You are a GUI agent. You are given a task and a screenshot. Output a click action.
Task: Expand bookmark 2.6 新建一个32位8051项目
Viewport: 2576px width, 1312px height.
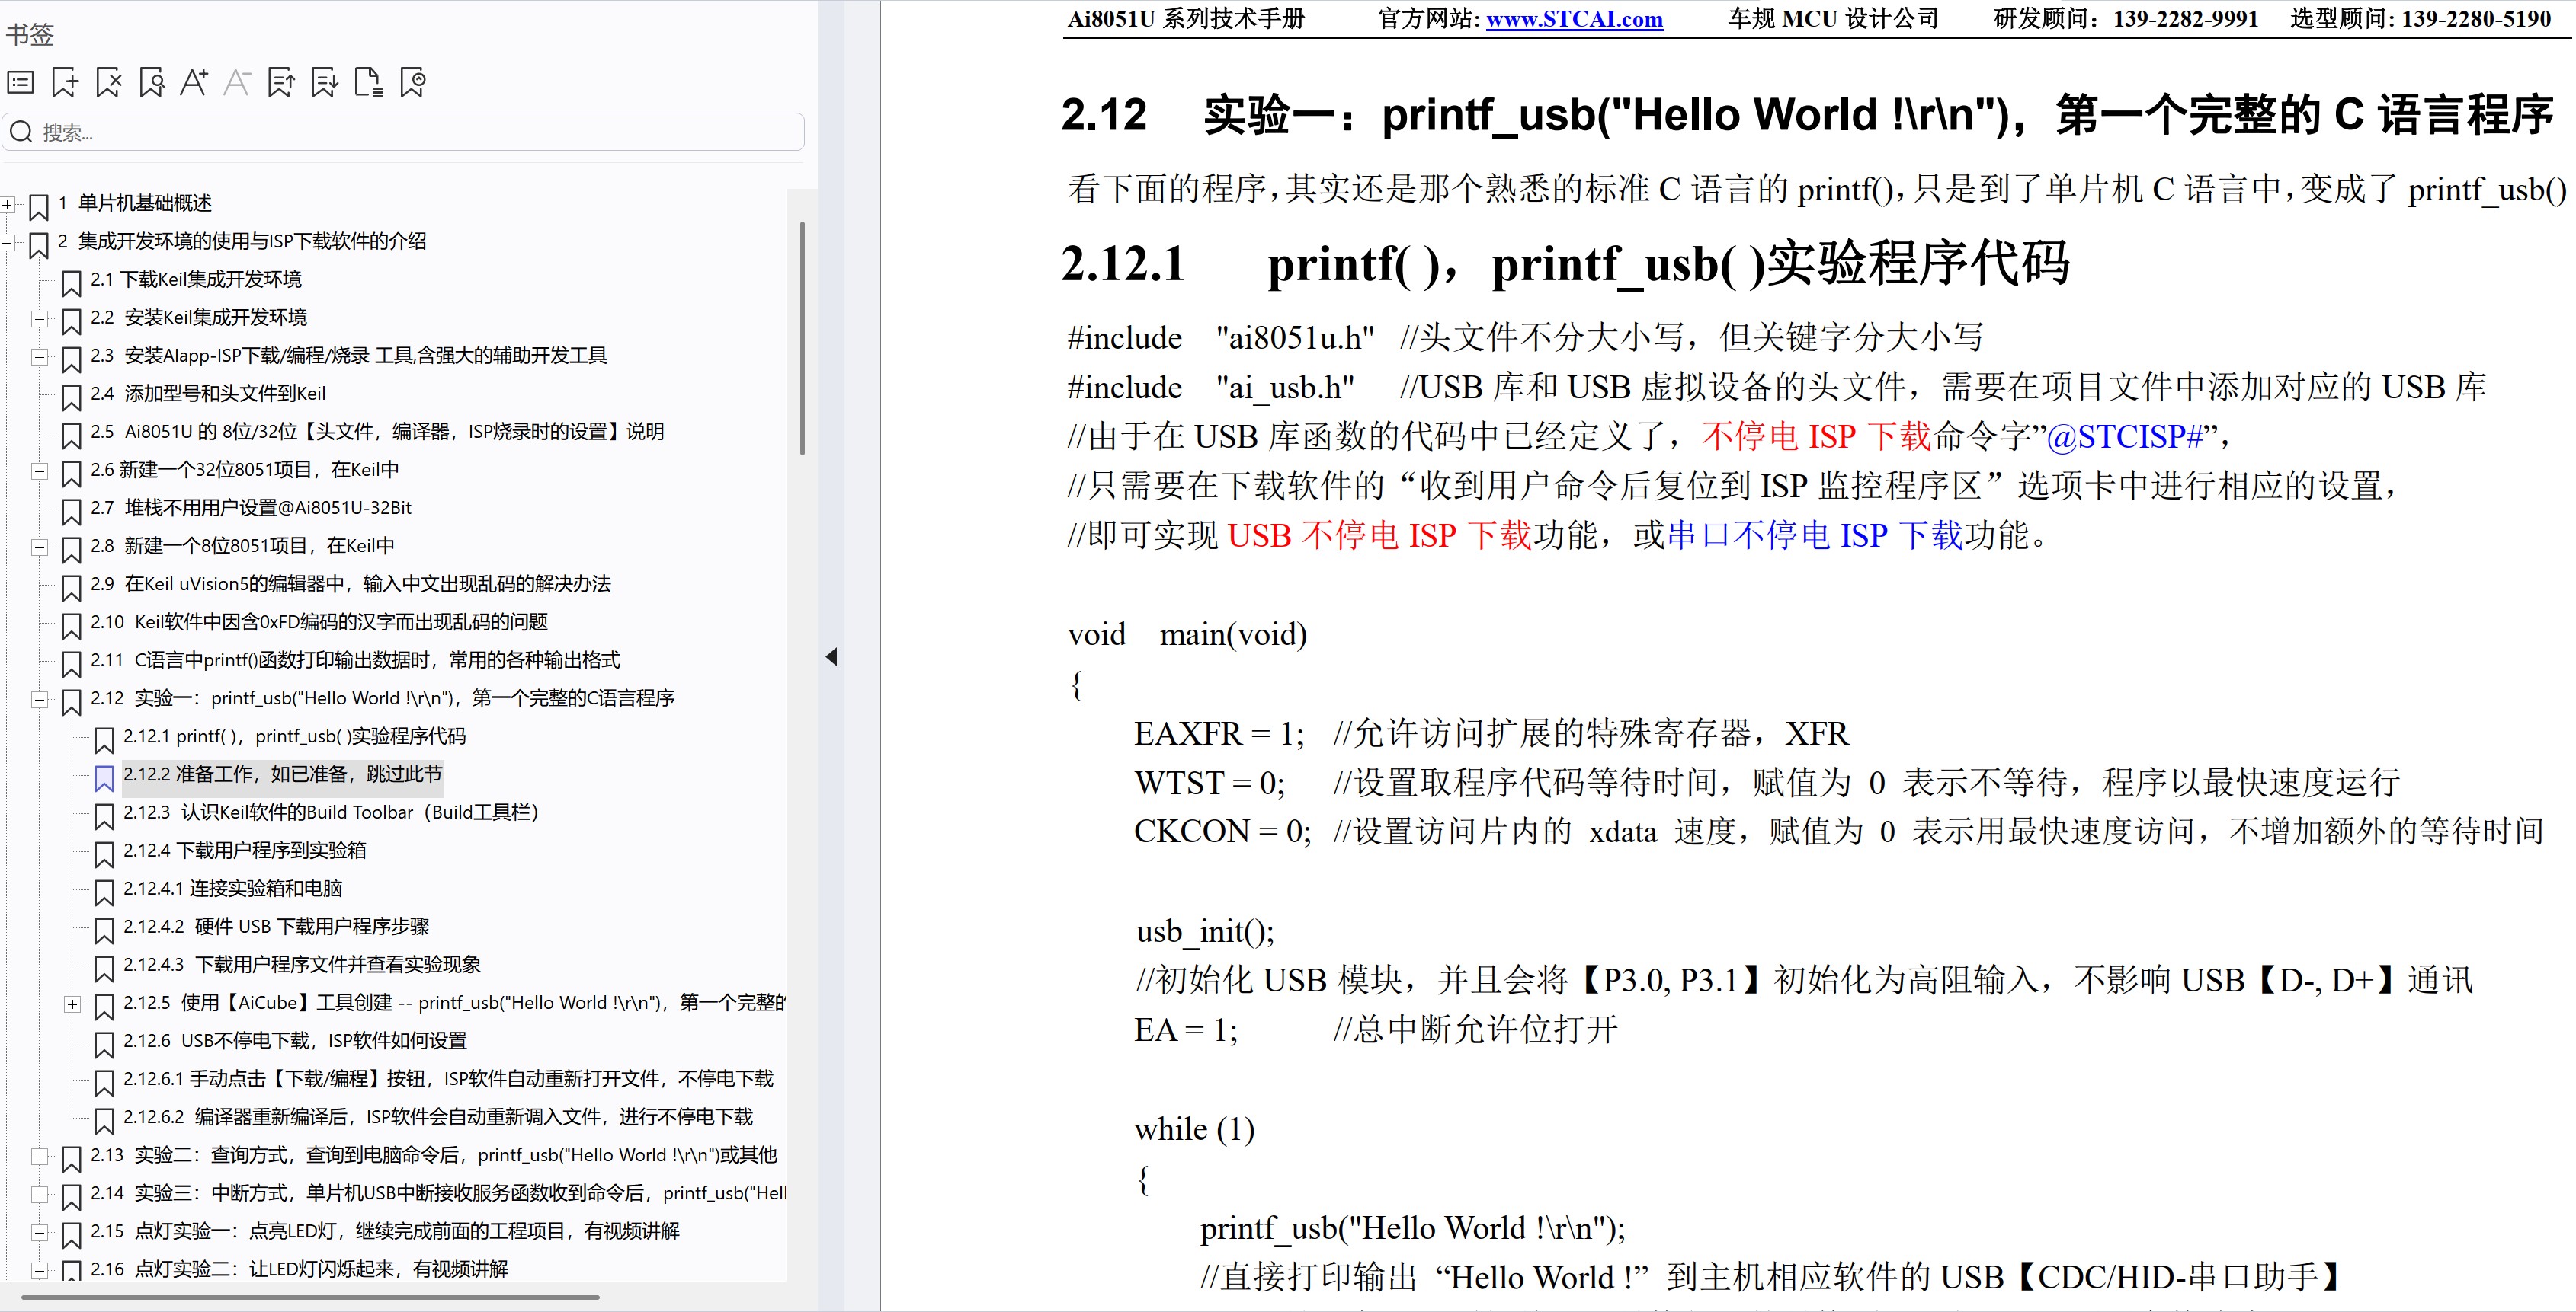coord(39,471)
